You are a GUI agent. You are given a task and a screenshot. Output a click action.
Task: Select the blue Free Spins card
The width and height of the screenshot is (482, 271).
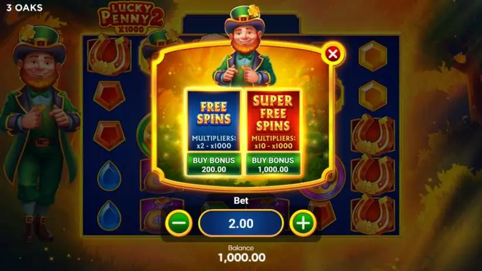point(214,121)
